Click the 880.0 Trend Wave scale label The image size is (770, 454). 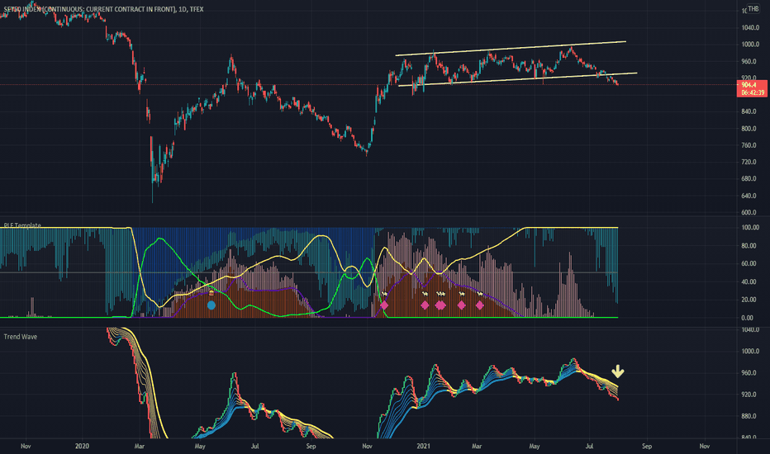pyautogui.click(x=749, y=416)
